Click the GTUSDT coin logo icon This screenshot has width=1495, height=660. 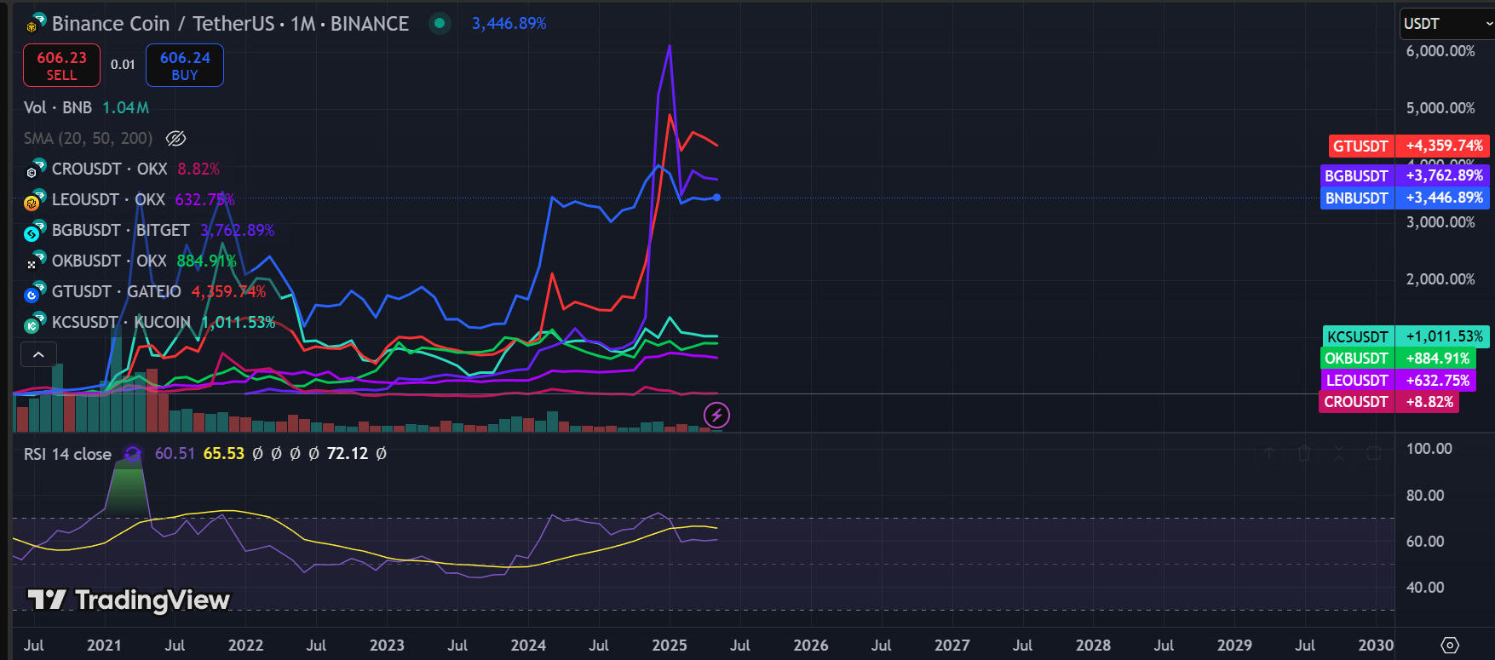(x=34, y=292)
